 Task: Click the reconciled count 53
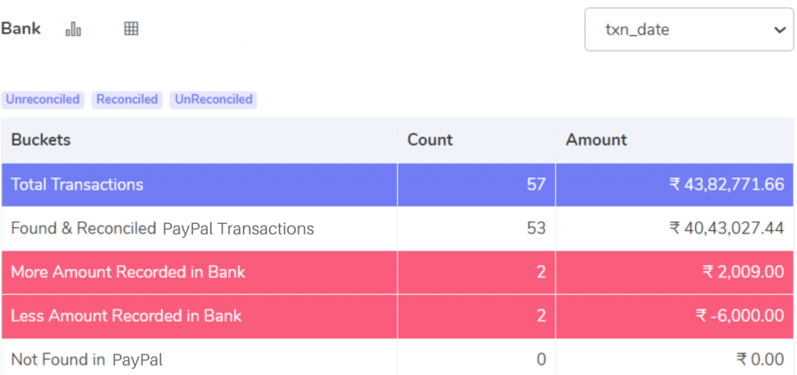pyautogui.click(x=536, y=229)
